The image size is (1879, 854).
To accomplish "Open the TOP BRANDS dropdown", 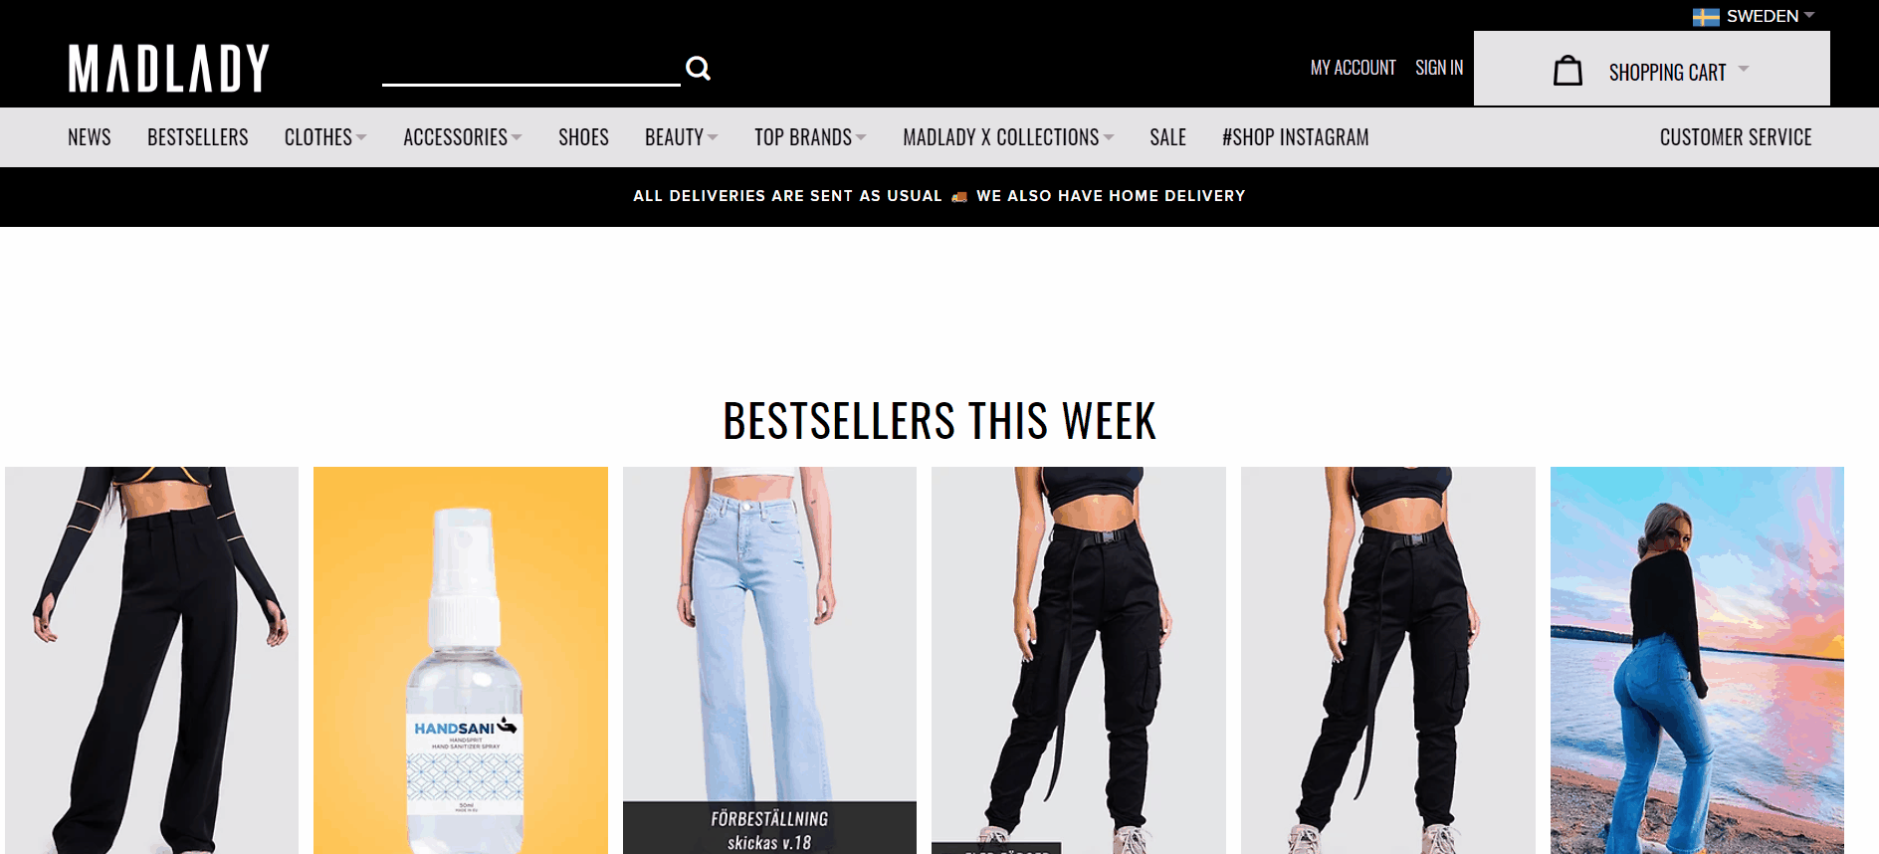I will click(x=810, y=137).
